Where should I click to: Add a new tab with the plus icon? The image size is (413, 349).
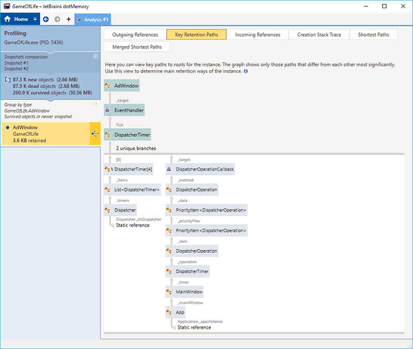[x=69, y=19]
